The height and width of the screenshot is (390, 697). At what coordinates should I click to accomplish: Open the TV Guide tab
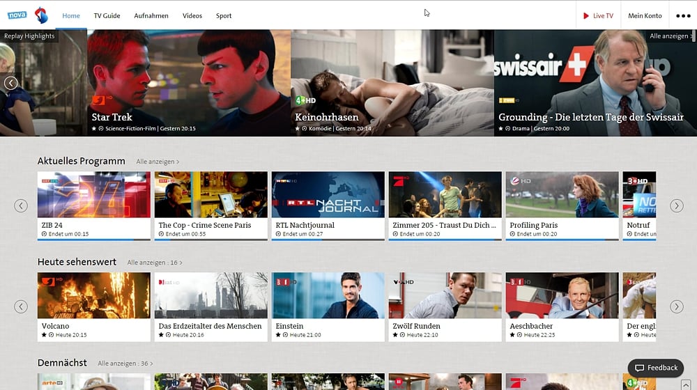tap(107, 15)
